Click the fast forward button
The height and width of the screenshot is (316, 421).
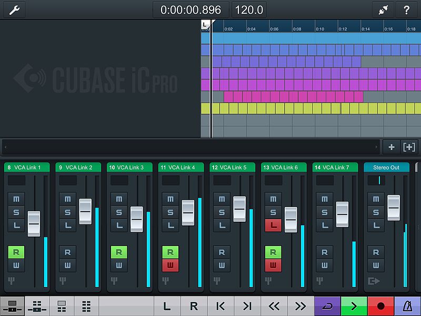pyautogui.click(x=300, y=305)
